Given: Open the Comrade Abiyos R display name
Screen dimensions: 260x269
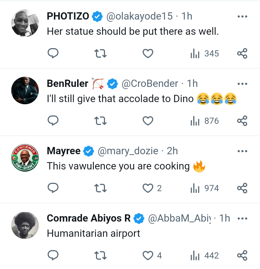Looking at the screenshot, I should click(x=89, y=218).
